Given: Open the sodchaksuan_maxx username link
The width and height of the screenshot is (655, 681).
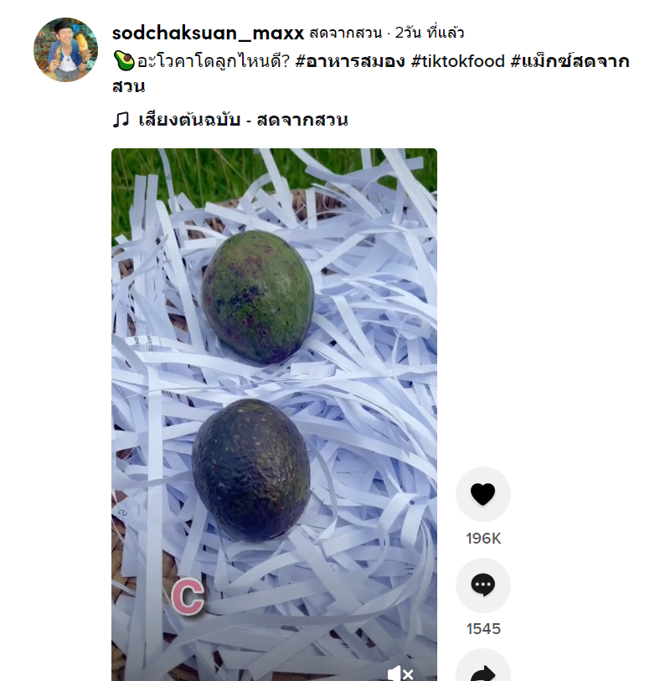Looking at the screenshot, I should [208, 33].
